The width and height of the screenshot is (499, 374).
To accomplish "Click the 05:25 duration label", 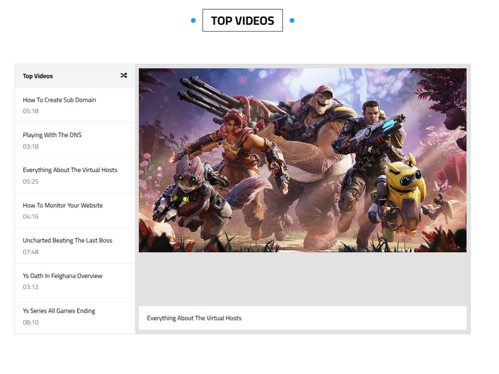I will pos(30,182).
